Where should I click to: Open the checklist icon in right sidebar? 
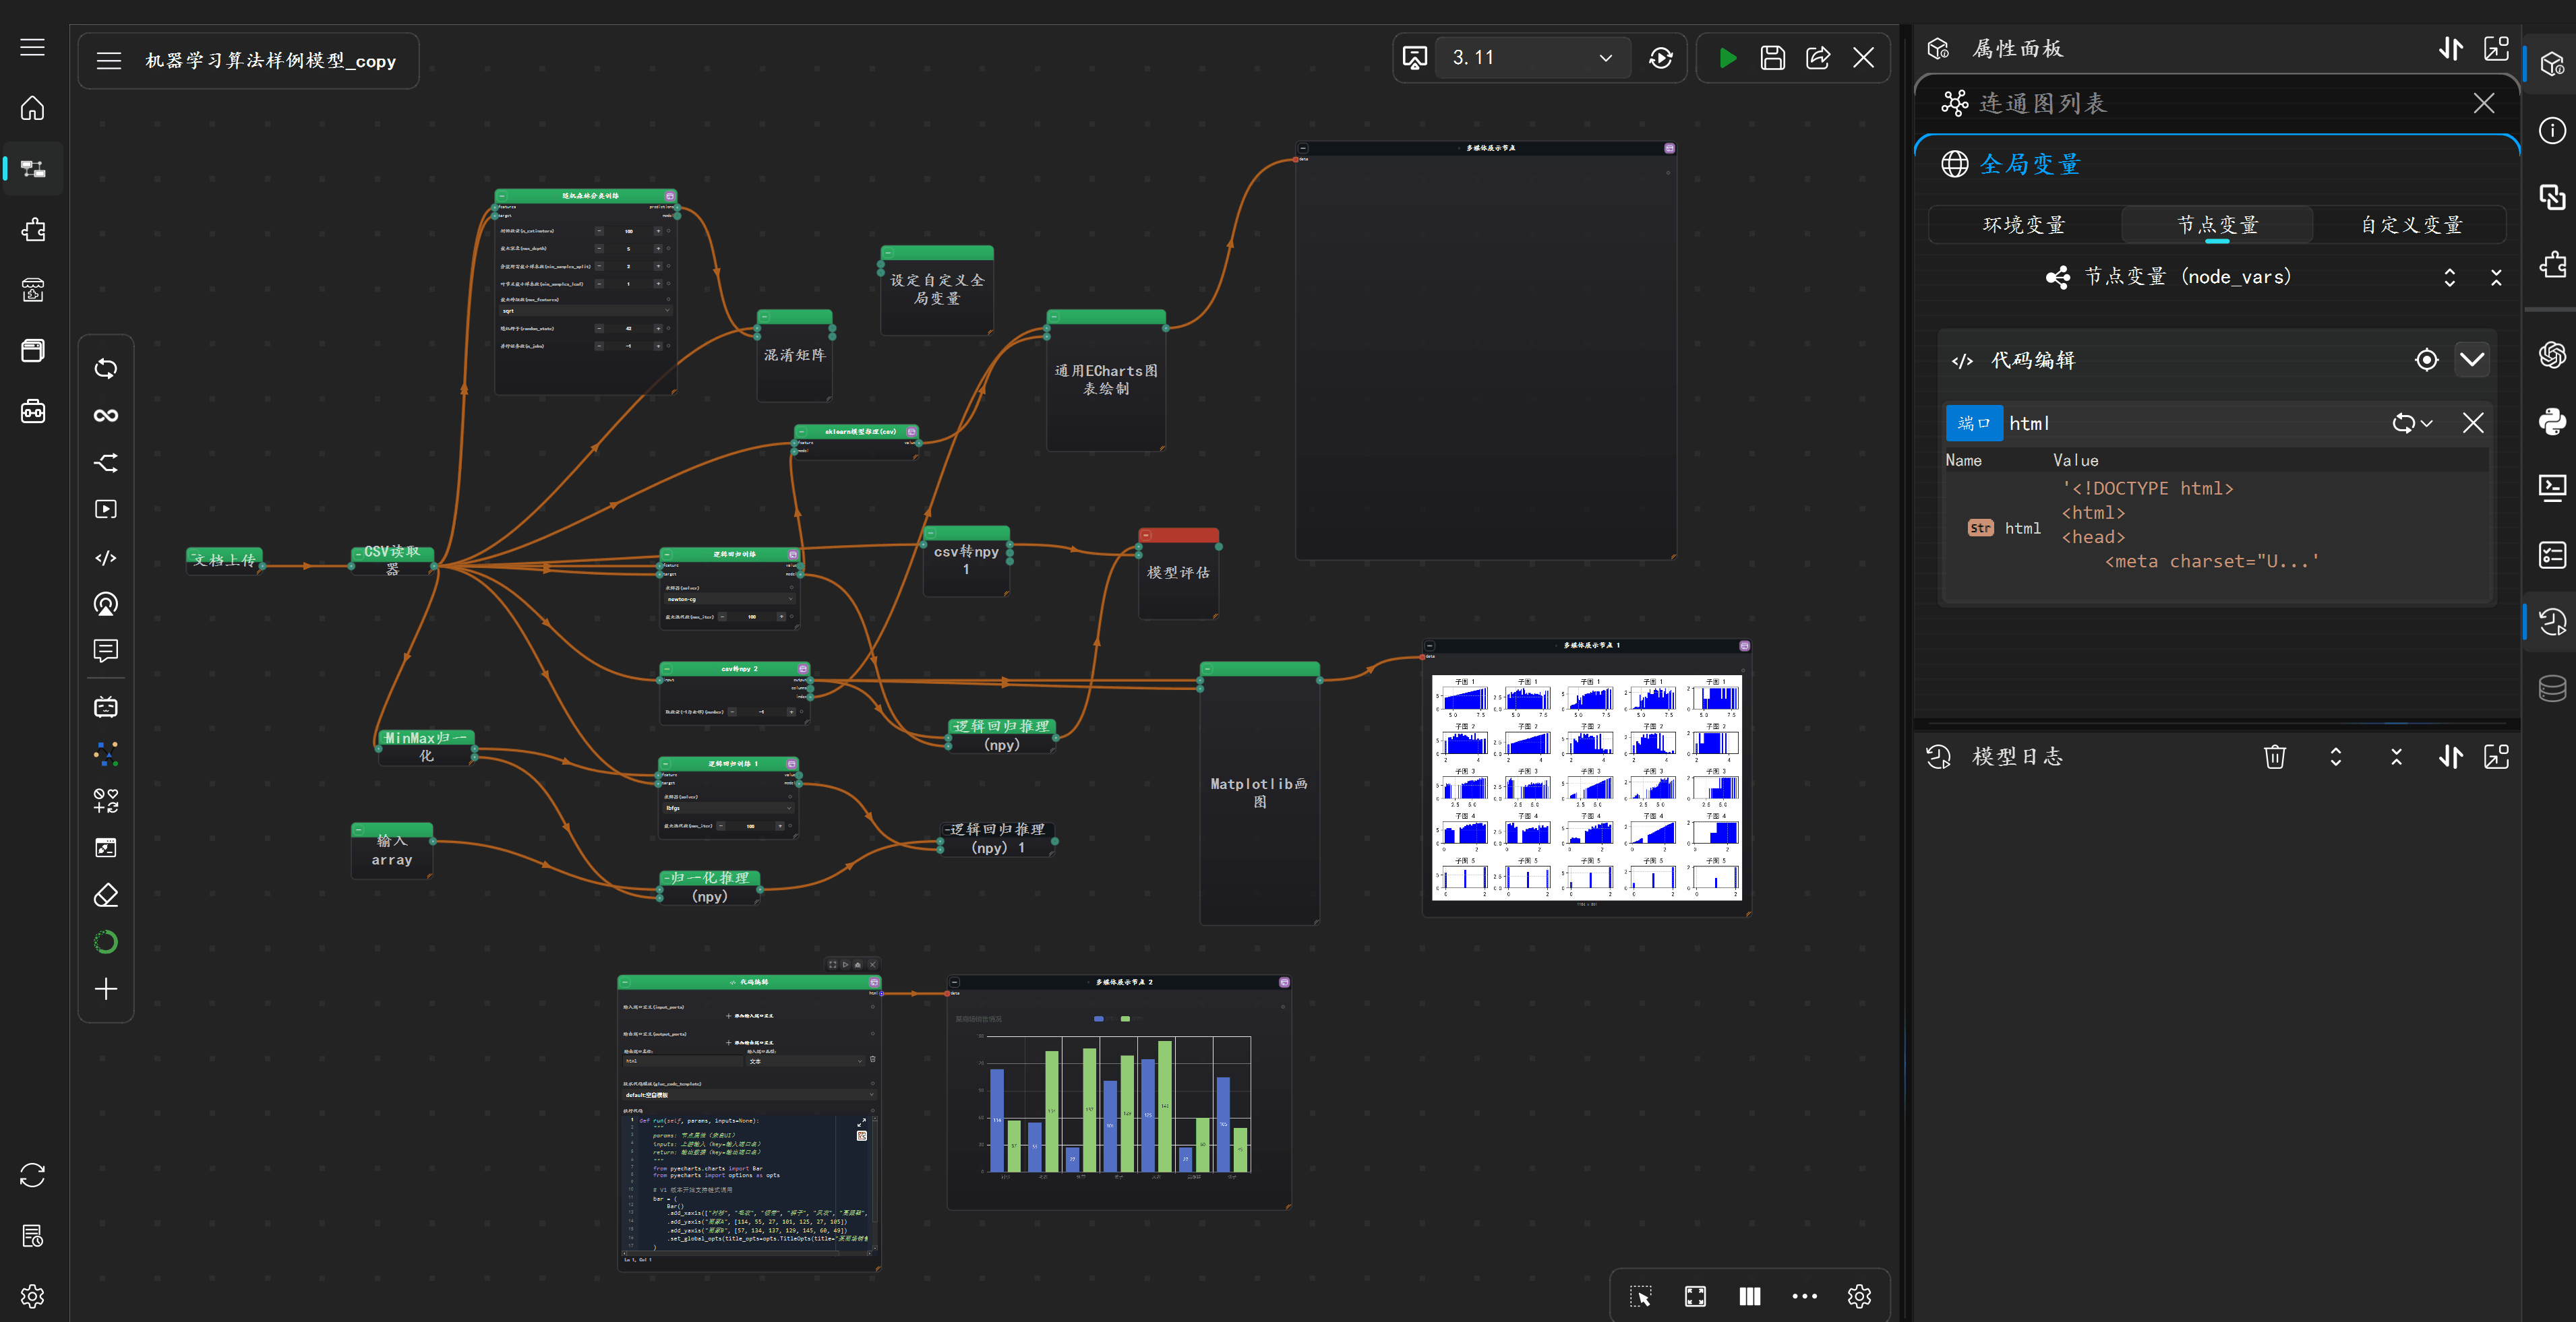point(2552,555)
